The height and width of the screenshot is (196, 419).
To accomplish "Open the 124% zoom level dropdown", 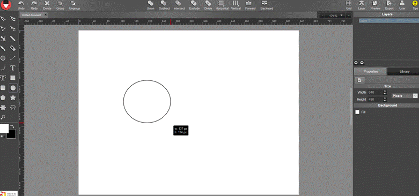I will click(335, 16).
